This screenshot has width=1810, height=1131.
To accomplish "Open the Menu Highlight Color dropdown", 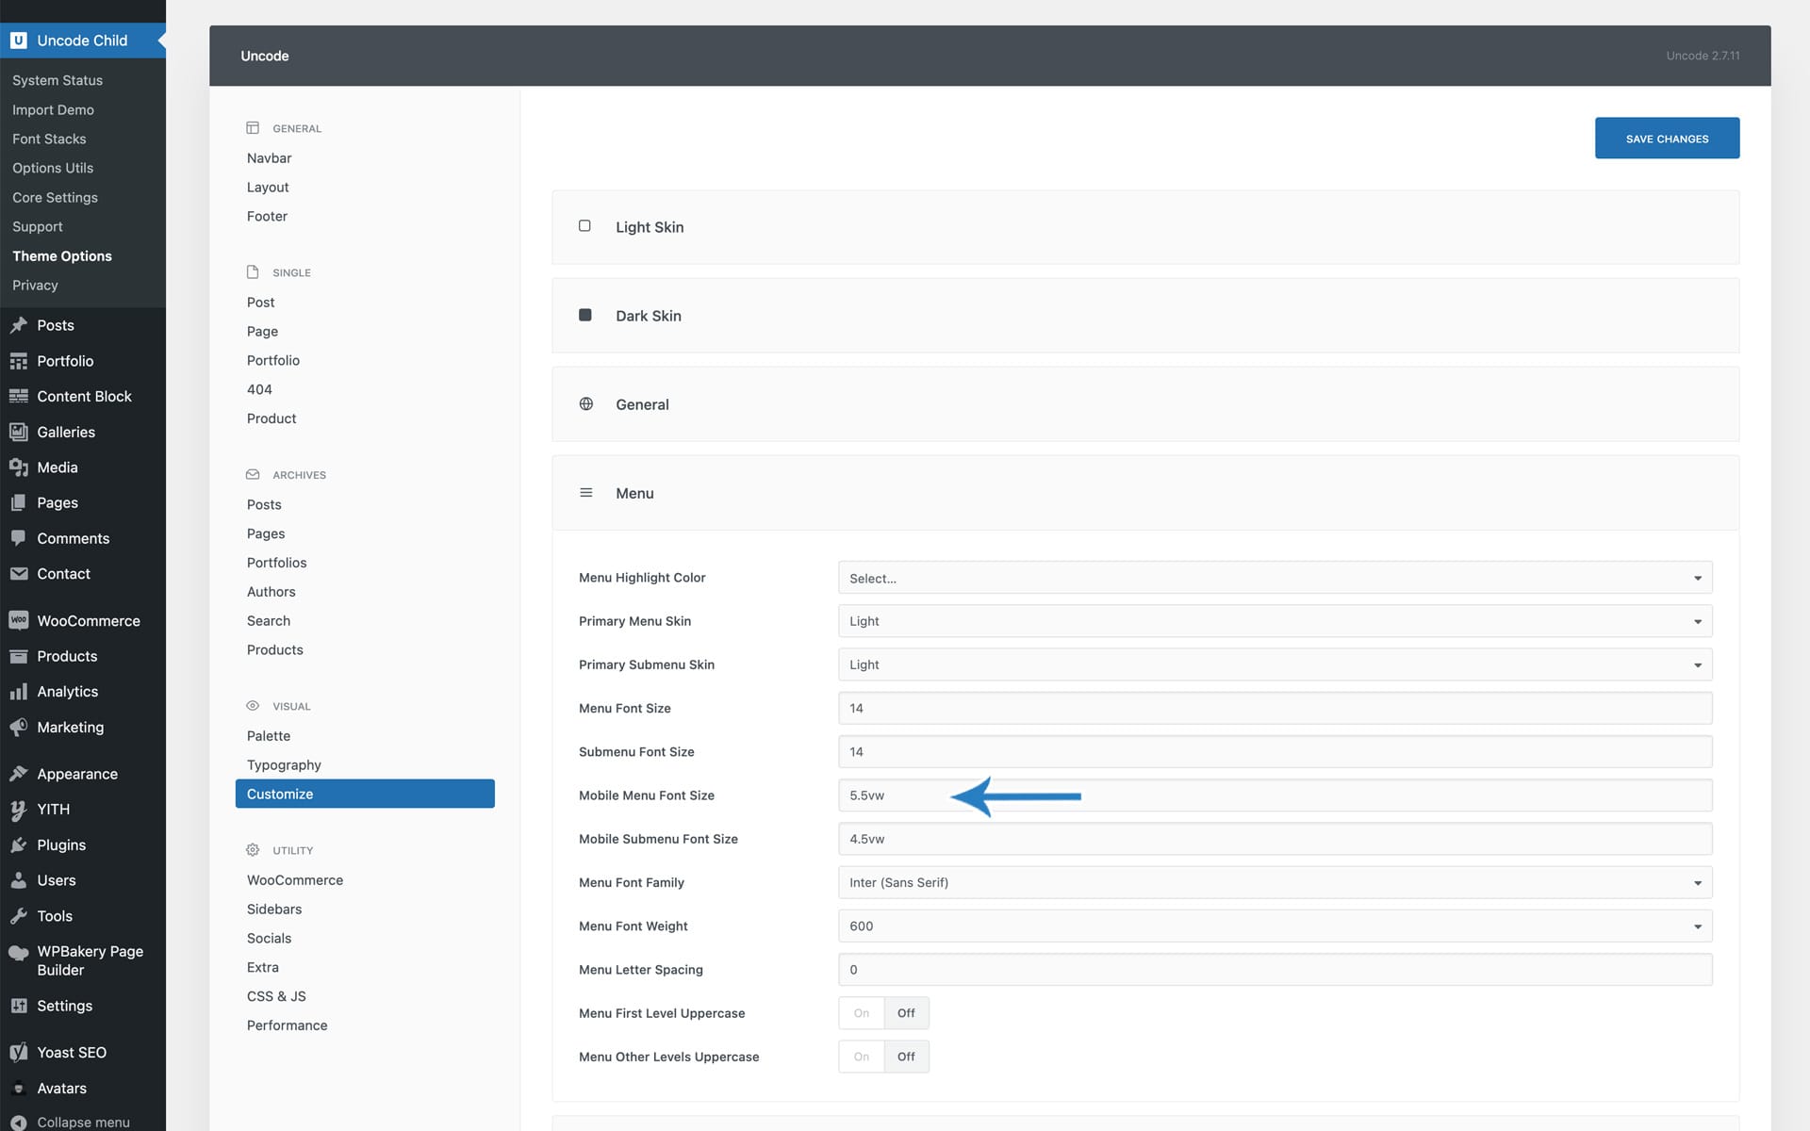I will point(1275,578).
